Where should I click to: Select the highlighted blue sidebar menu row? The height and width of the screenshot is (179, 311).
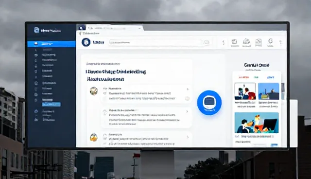[52, 44]
